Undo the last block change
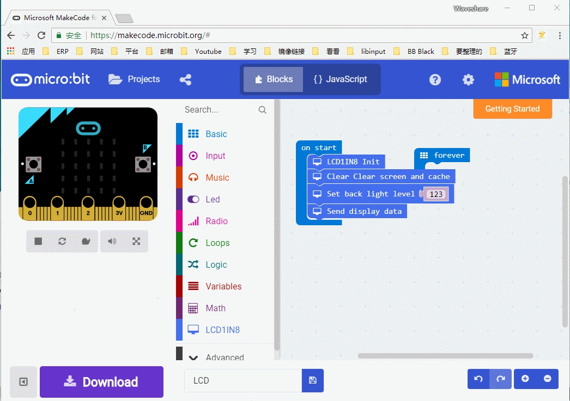Viewport: 570px width, 401px height. [x=478, y=379]
